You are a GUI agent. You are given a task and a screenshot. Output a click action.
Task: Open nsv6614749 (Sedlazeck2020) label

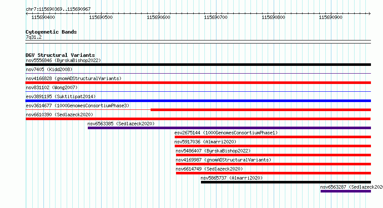pyautogui.click(x=209, y=169)
